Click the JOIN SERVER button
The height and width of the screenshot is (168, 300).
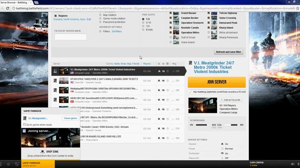tap(217, 82)
